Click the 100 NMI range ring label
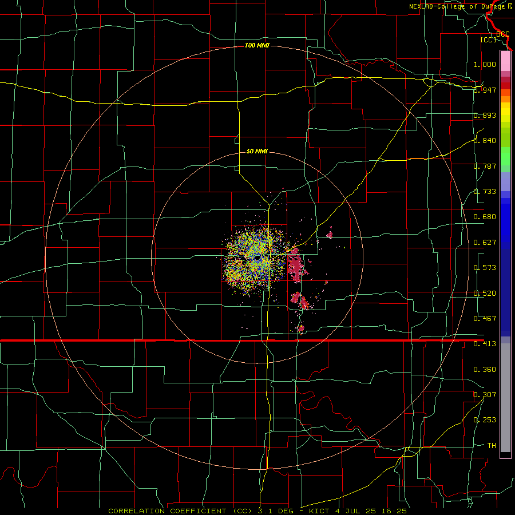Screen dimensions: 515x515 click(x=257, y=45)
